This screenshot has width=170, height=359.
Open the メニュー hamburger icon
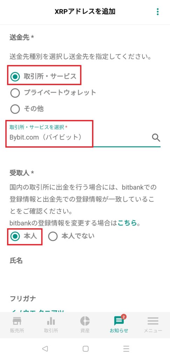click(x=153, y=321)
